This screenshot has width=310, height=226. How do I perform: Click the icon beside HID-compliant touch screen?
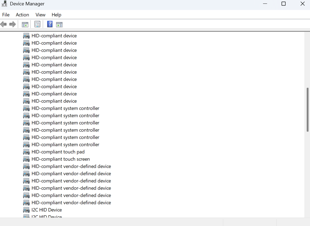26,159
